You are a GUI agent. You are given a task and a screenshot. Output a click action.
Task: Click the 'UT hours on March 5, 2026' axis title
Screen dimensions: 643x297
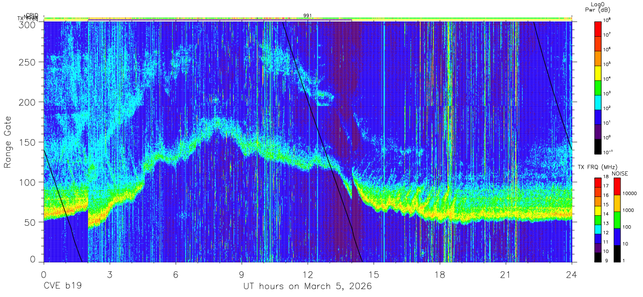pyautogui.click(x=307, y=287)
